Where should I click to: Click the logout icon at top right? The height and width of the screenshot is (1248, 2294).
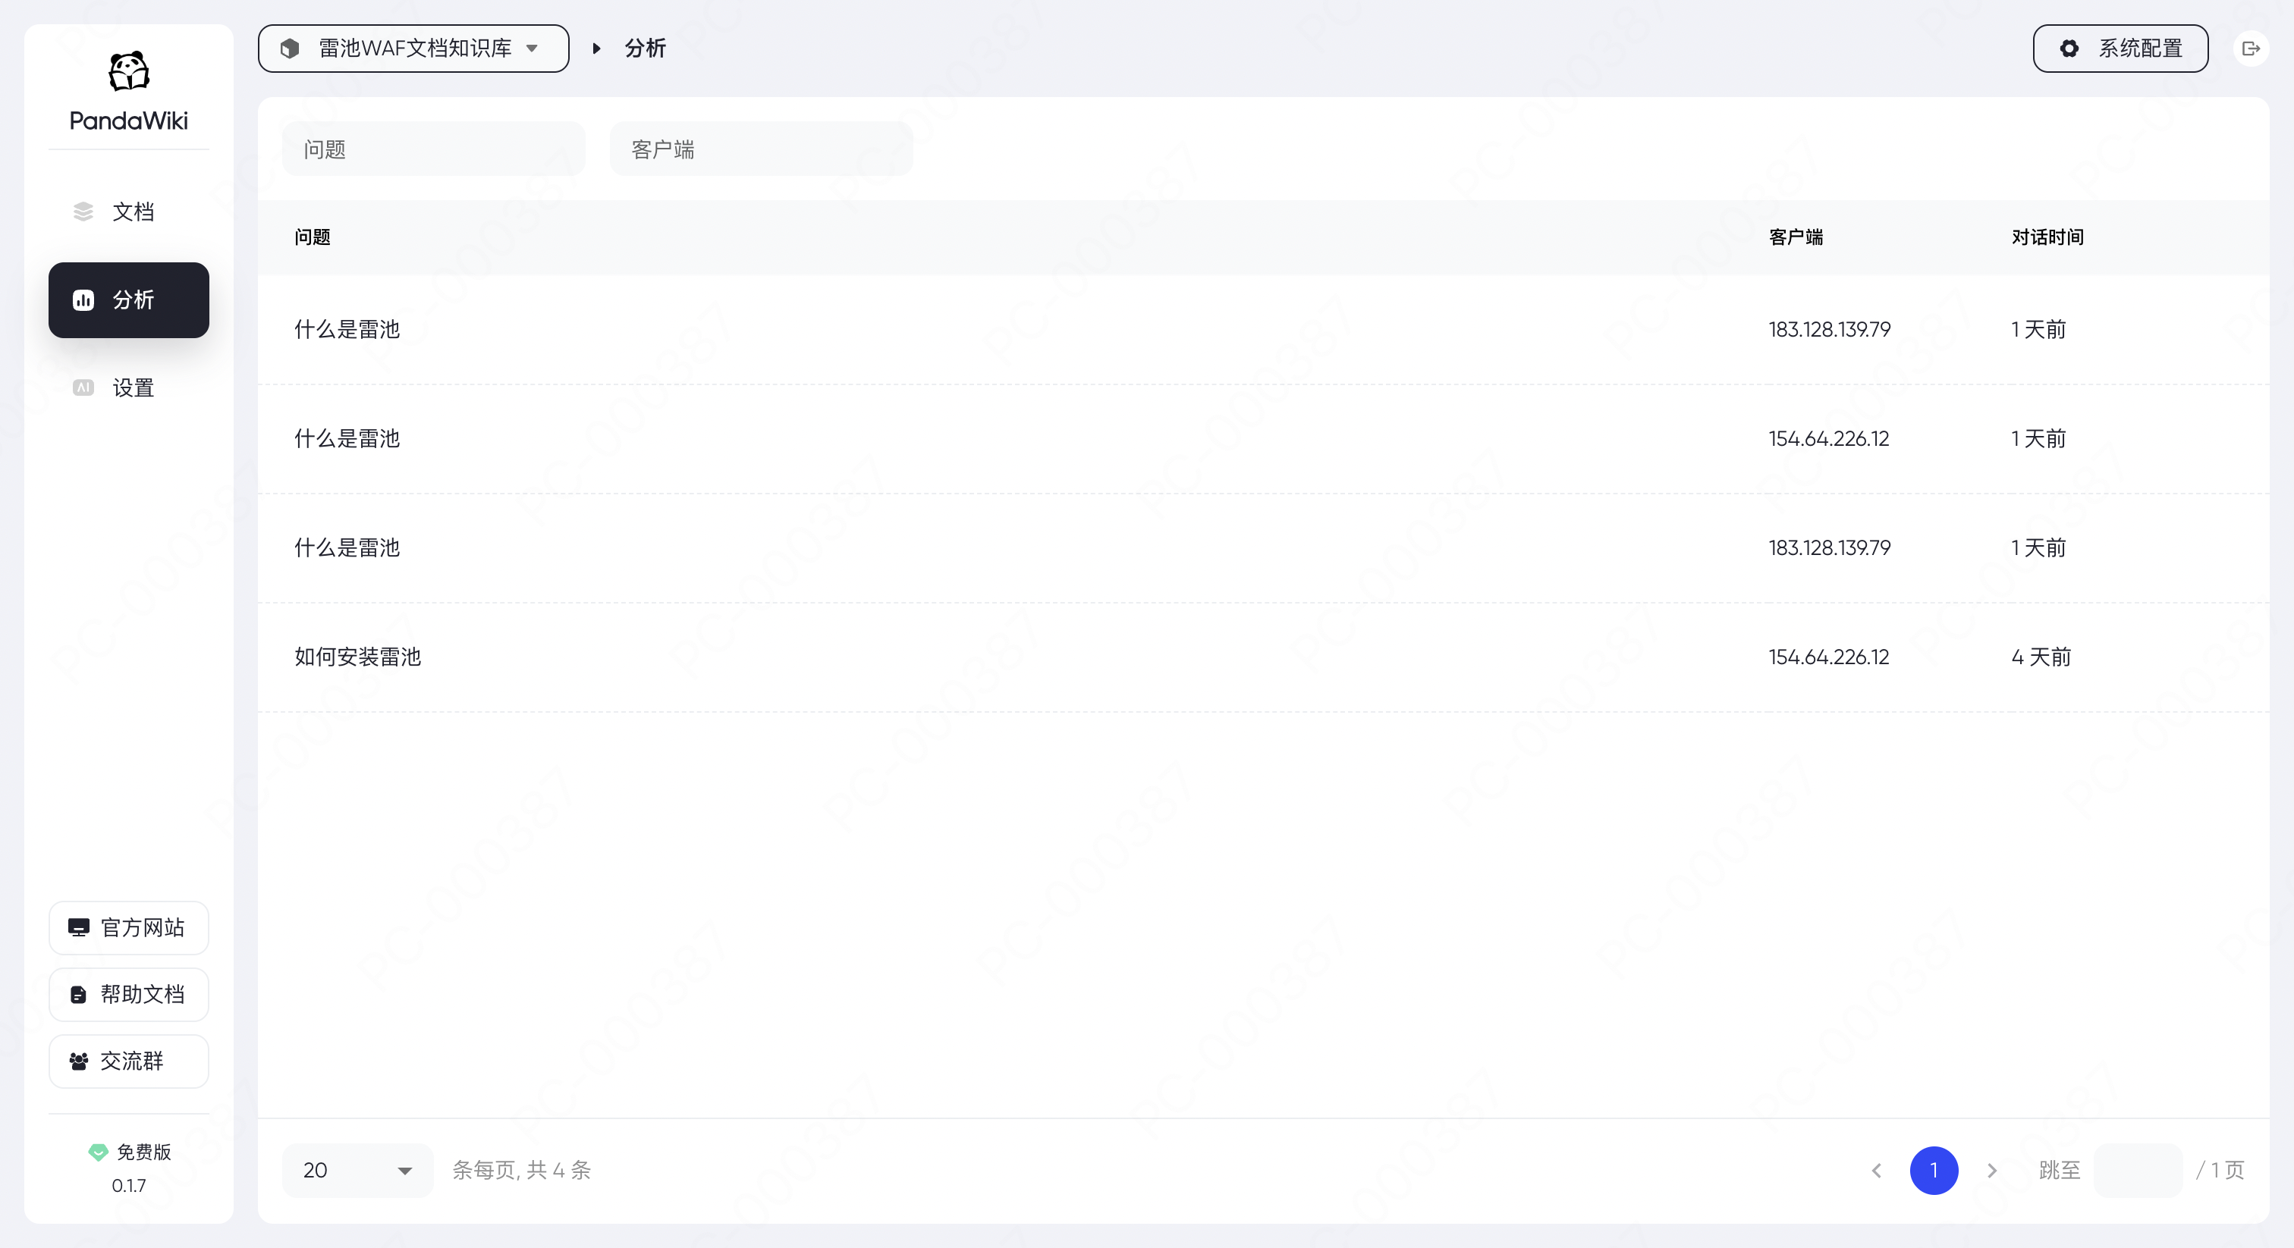pos(2250,49)
